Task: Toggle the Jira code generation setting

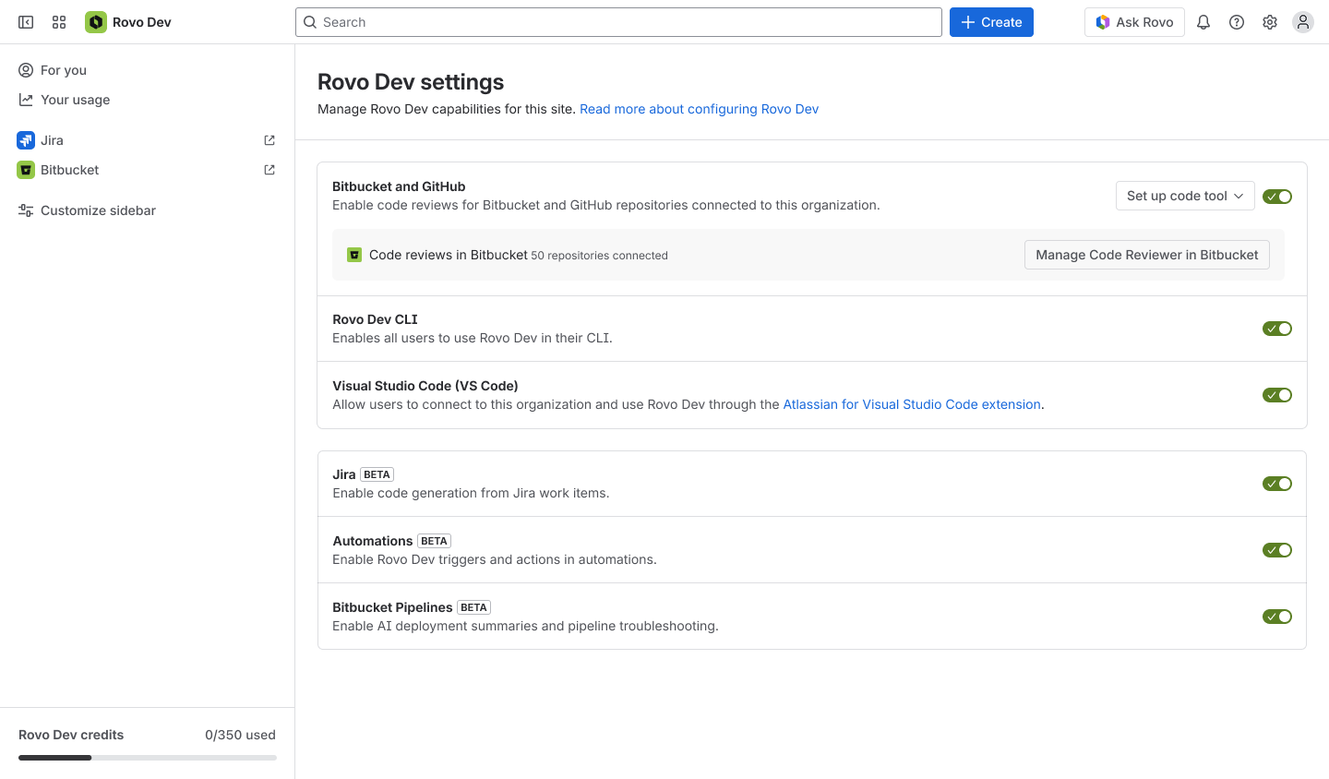Action: 1277,483
